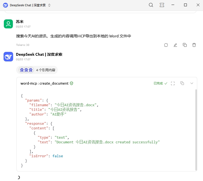Image resolution: width=203 pixels, height=181 pixels.
Task: Click the green user avatar of 苏米
Action: [8, 24]
